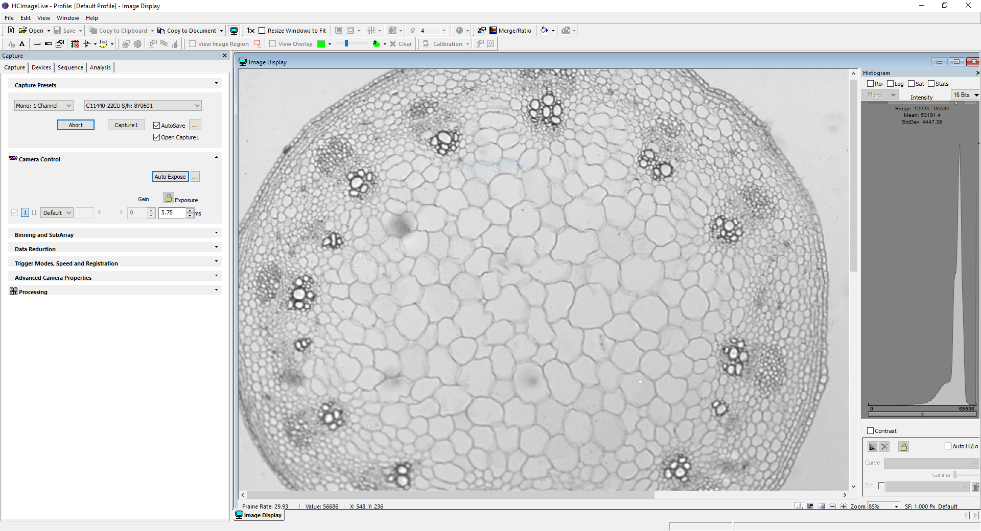The width and height of the screenshot is (981, 531).
Task: Click the count objects tool icon
Action: (103, 44)
